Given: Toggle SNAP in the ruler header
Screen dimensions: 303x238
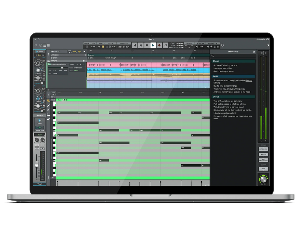Looking at the screenshot, I should 74,52.
